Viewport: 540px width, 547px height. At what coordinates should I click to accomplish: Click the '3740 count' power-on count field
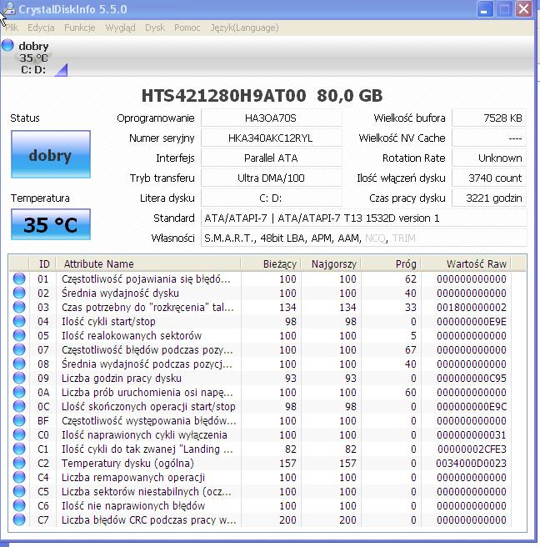click(489, 178)
